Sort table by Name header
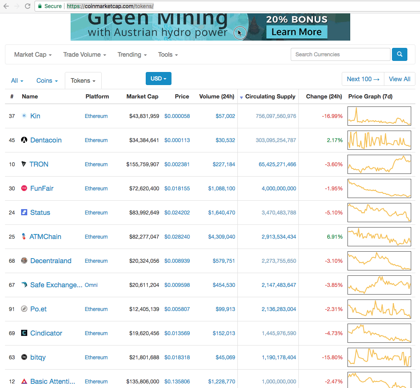 click(30, 96)
